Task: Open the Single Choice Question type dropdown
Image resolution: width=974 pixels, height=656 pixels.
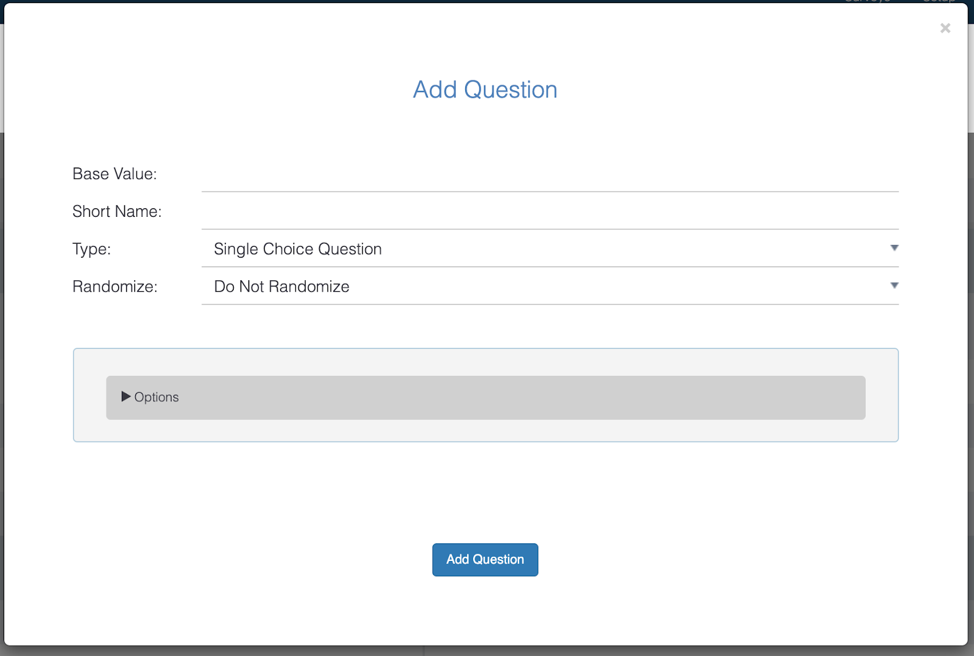Action: [x=548, y=249]
